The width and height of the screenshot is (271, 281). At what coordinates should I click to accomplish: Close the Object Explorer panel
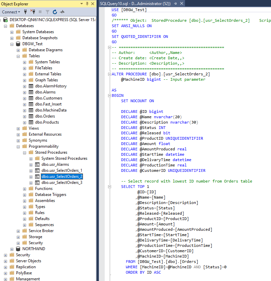(x=93, y=4)
